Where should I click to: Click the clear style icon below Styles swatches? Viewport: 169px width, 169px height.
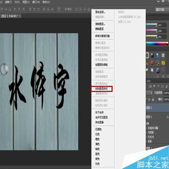(158, 77)
